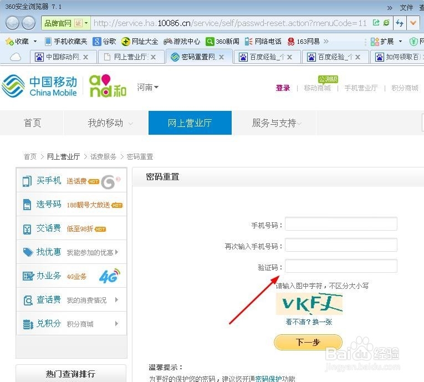Open 手机收藏夹 bookmark
This screenshot has width=424, height=382.
point(66,42)
